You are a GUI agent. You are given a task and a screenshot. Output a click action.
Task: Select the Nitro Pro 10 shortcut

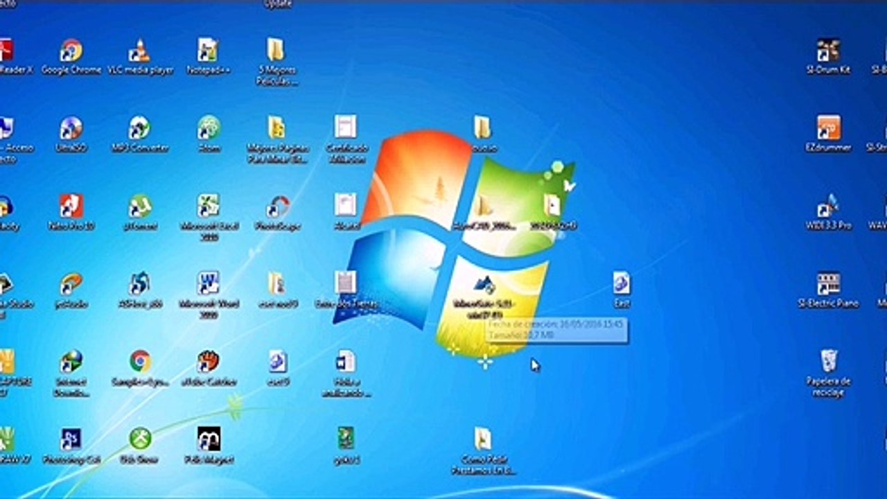tap(71, 206)
